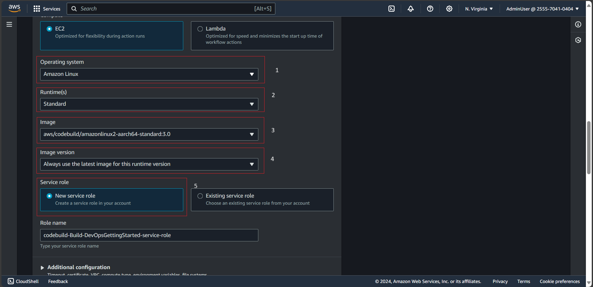Open Cookie preferences
The width and height of the screenshot is (593, 287).
pos(560,281)
